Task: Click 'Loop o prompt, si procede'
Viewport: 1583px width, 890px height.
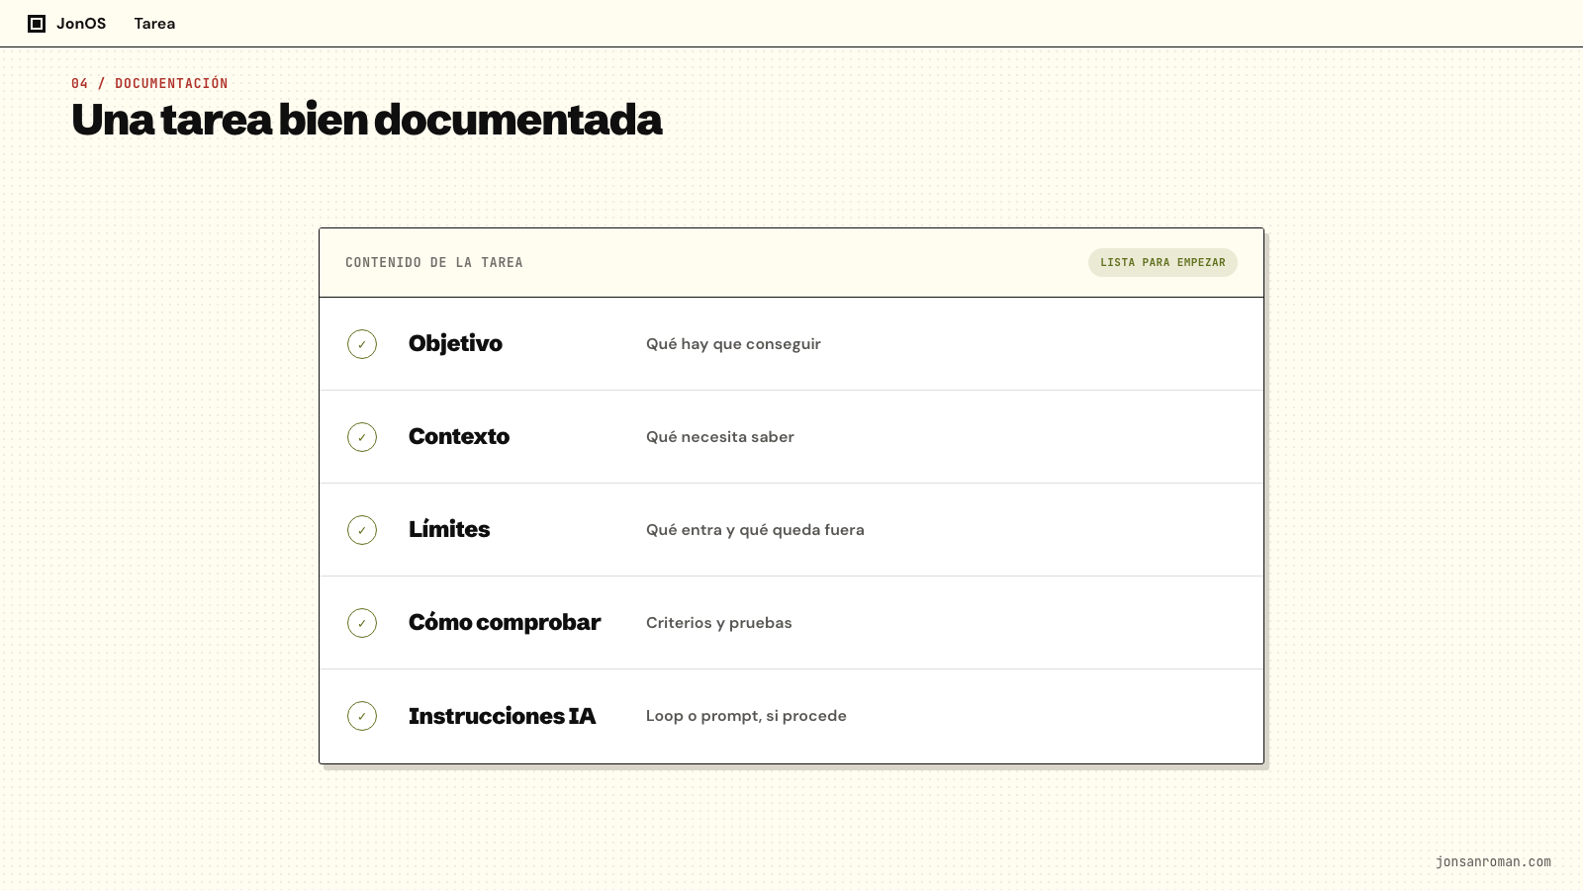Action: pyautogui.click(x=746, y=716)
